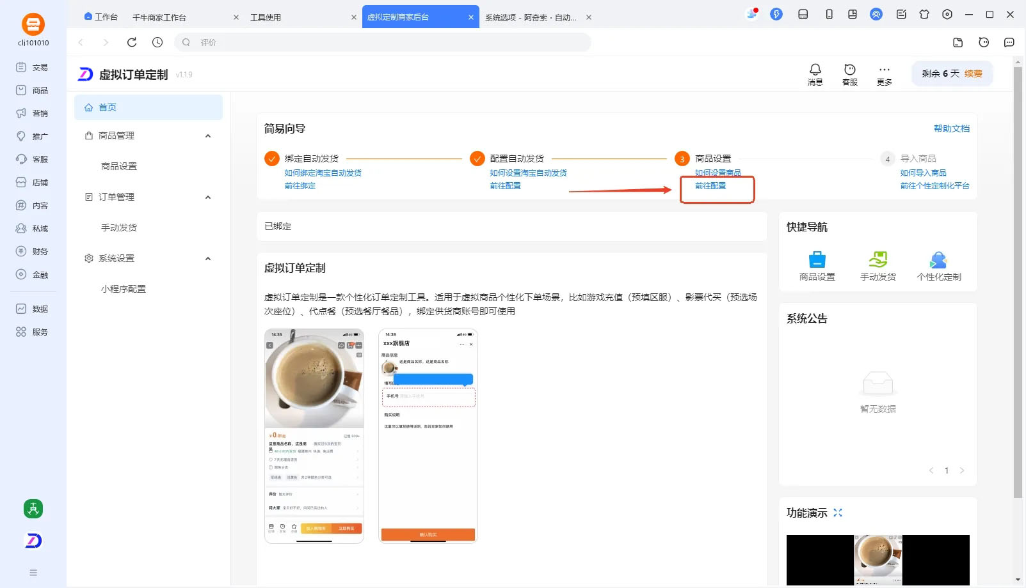Open 服务 in the left sidebar
The height and width of the screenshot is (588, 1026).
(32, 332)
